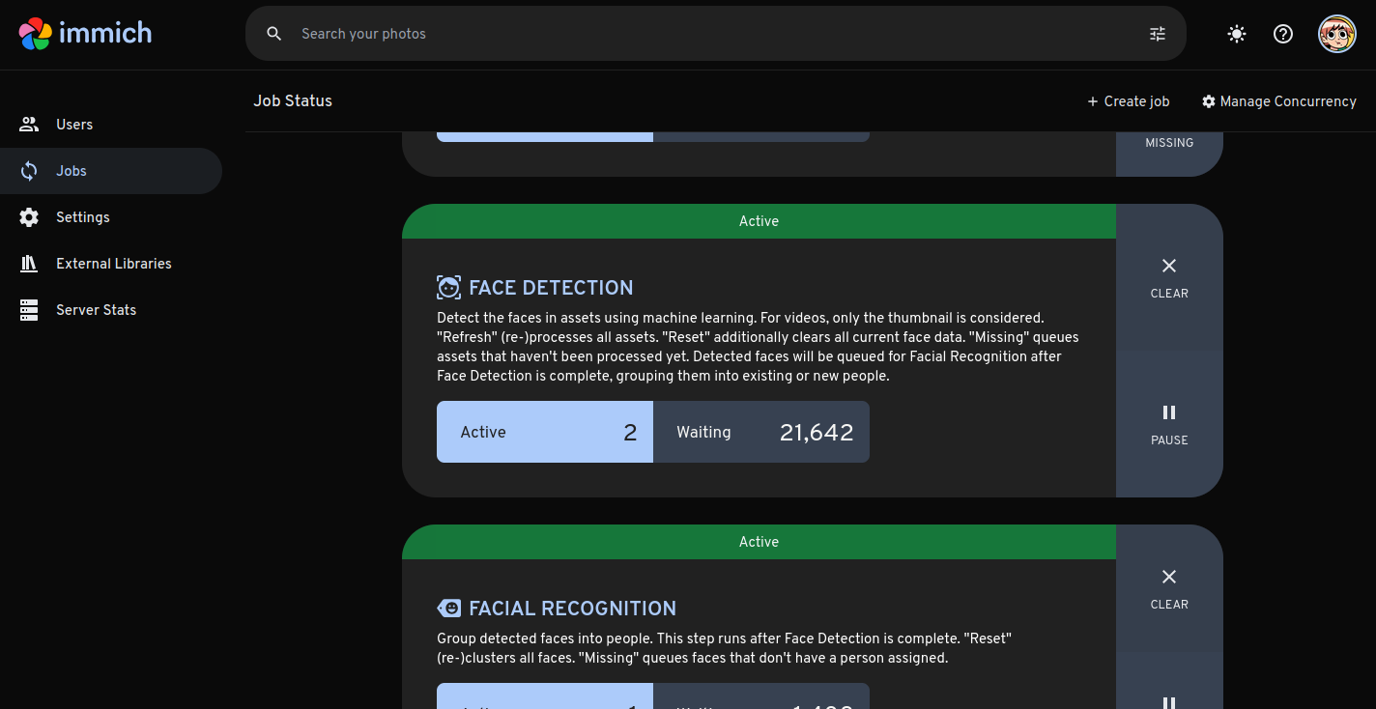Clear the Facial Recognition queue
The width and height of the screenshot is (1376, 709).
[x=1169, y=588]
